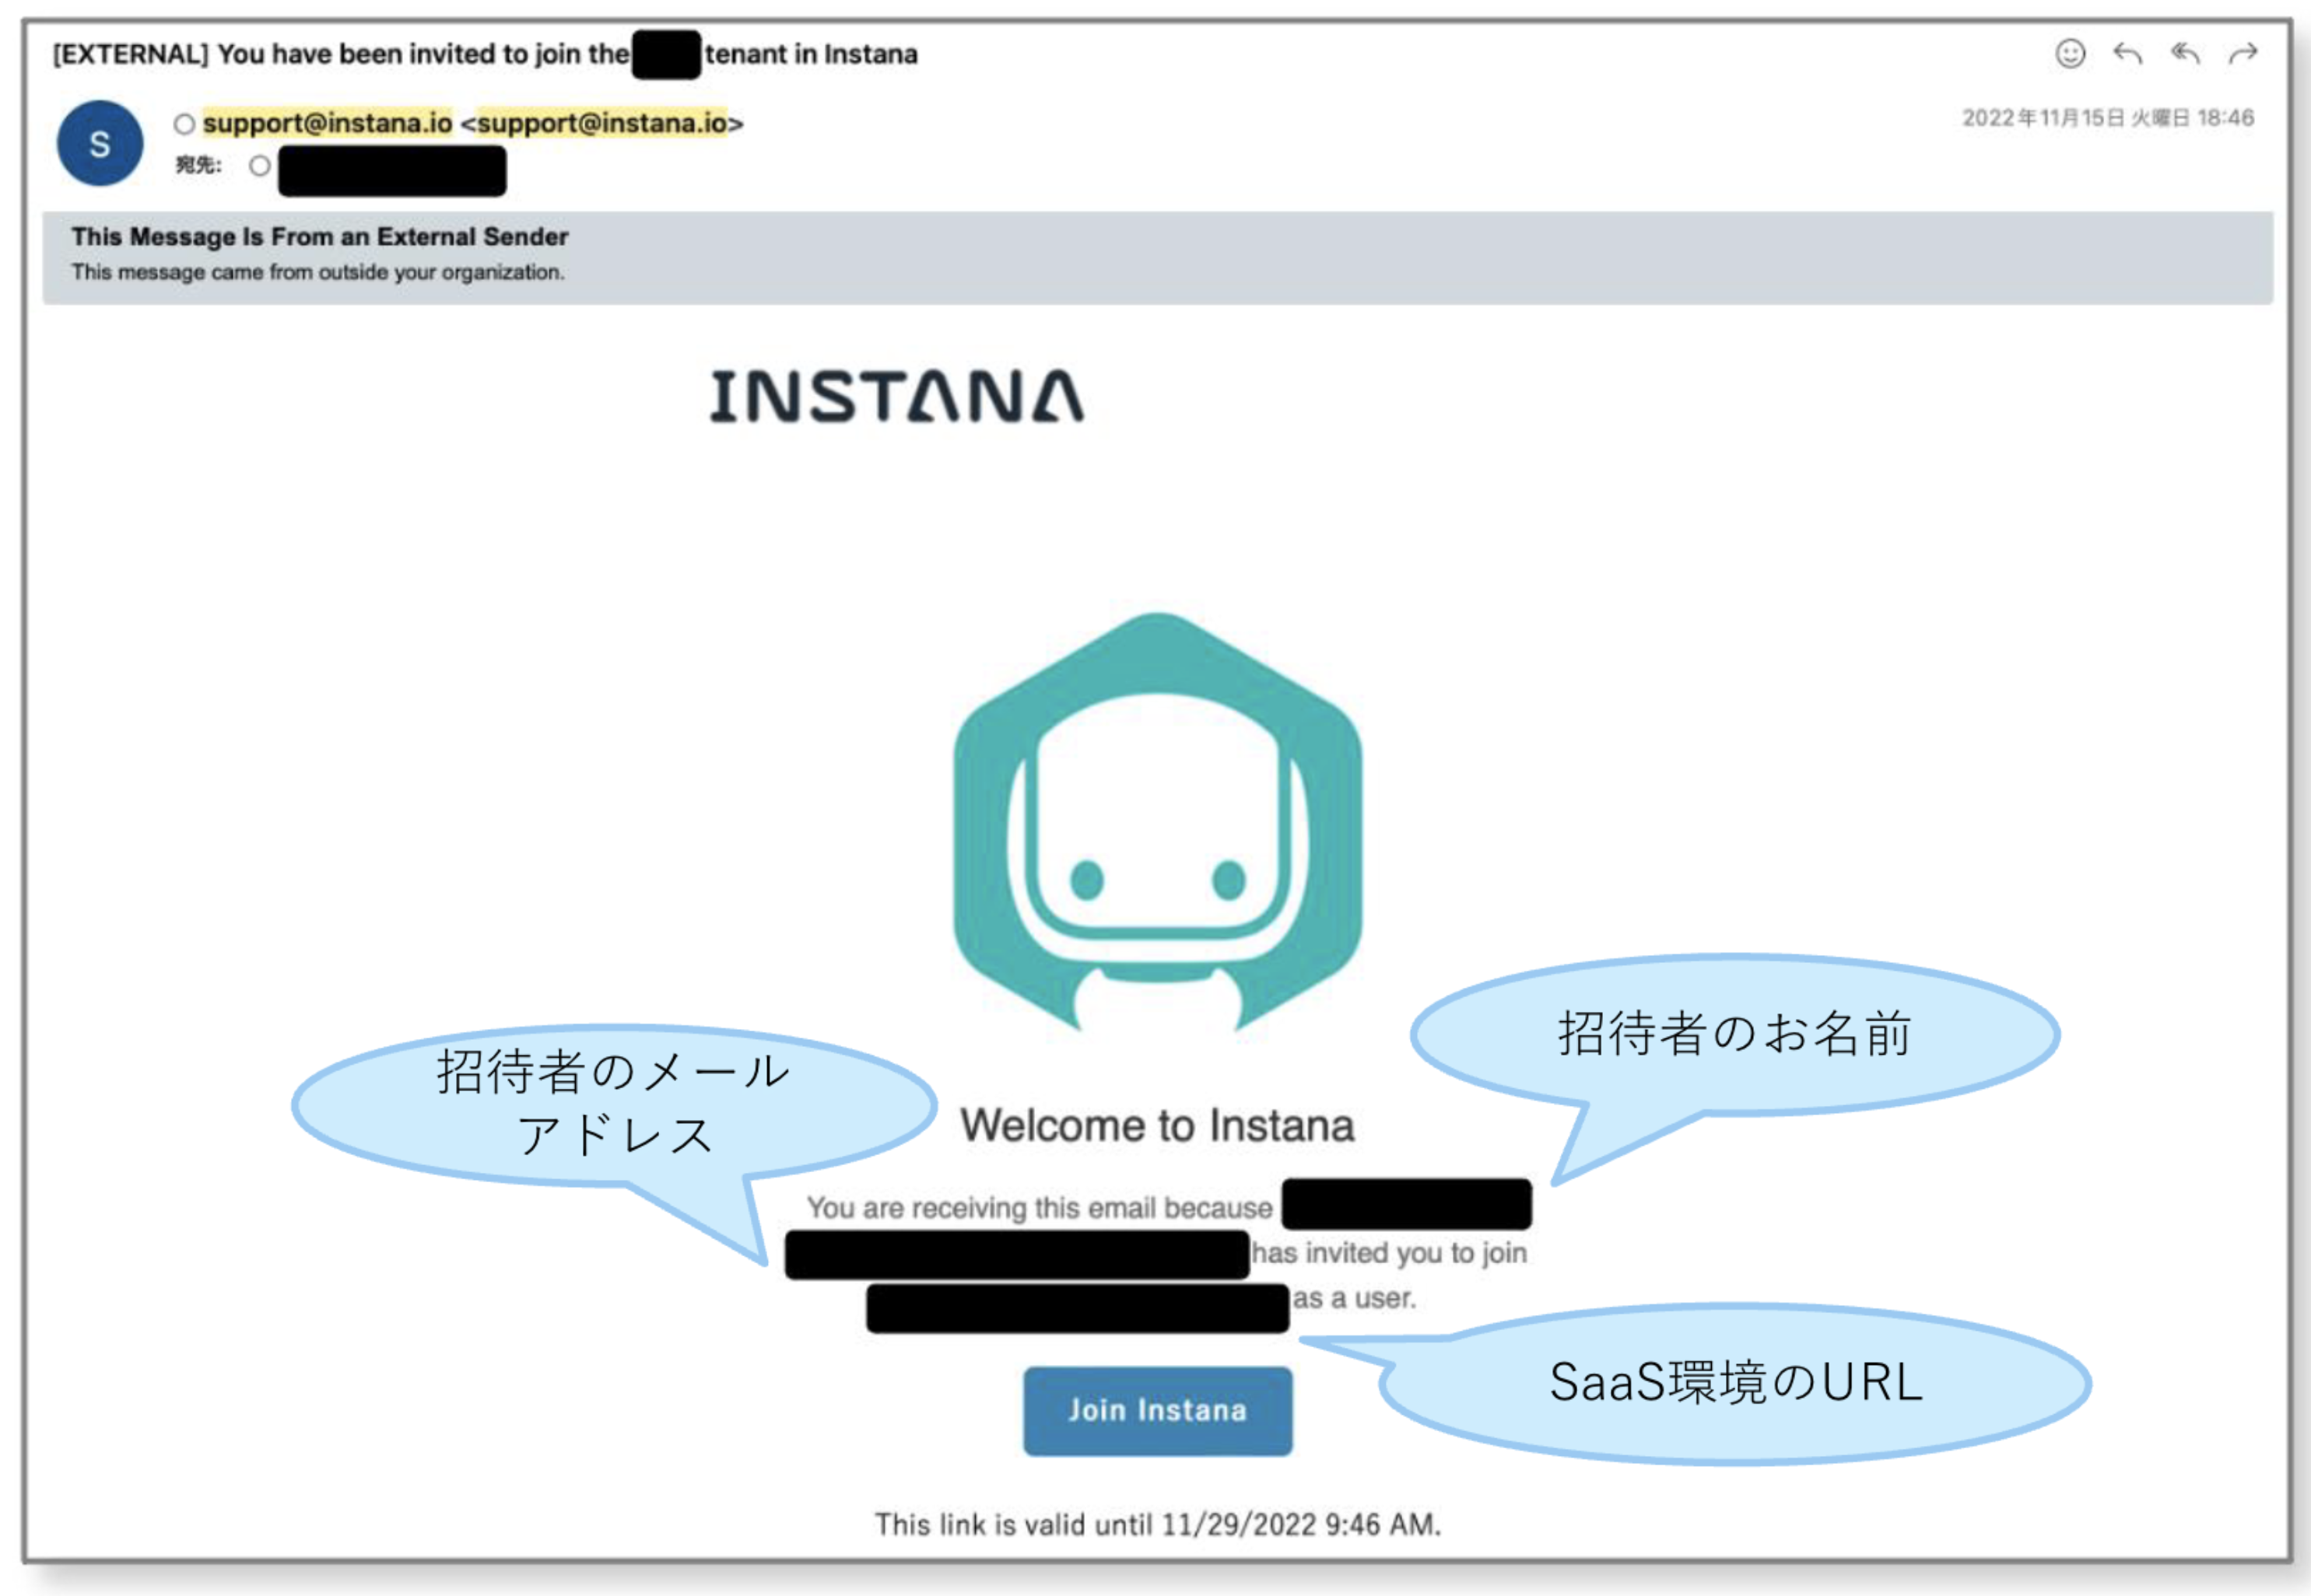Image resolution: width=2311 pixels, height=1596 pixels.
Task: Click the Join Instana button
Action: [1156, 1410]
